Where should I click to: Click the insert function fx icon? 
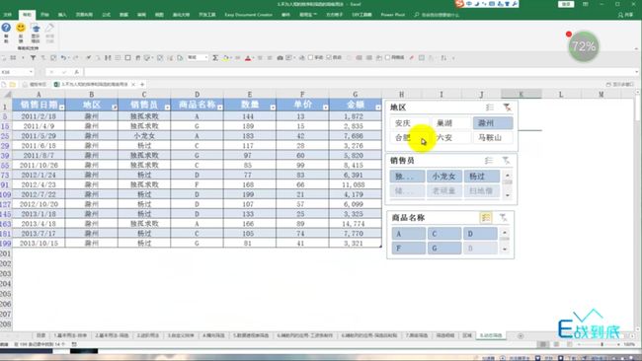pos(76,72)
